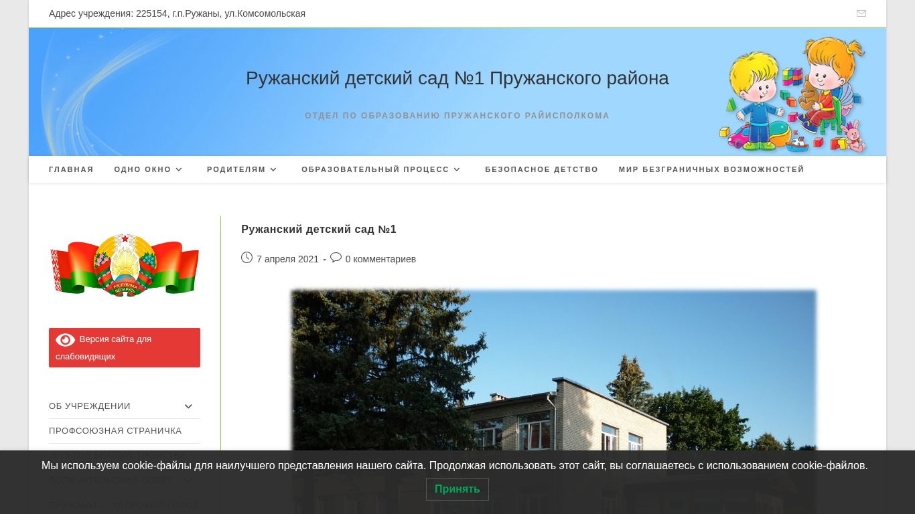Open БЕЗОПАСНОЕ ДЕТСТВО menu item
Viewport: 915px width, 514px height.
[541, 169]
